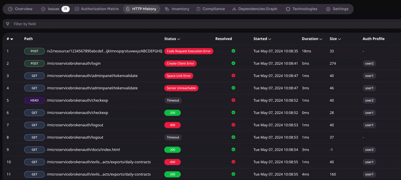Click the GET badge in row 4
Screen dimensions: 401x180
pos(35,88)
